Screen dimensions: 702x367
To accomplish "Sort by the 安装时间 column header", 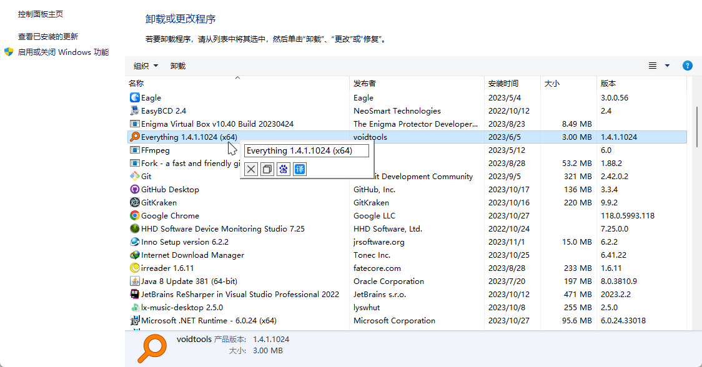I will click(512, 83).
